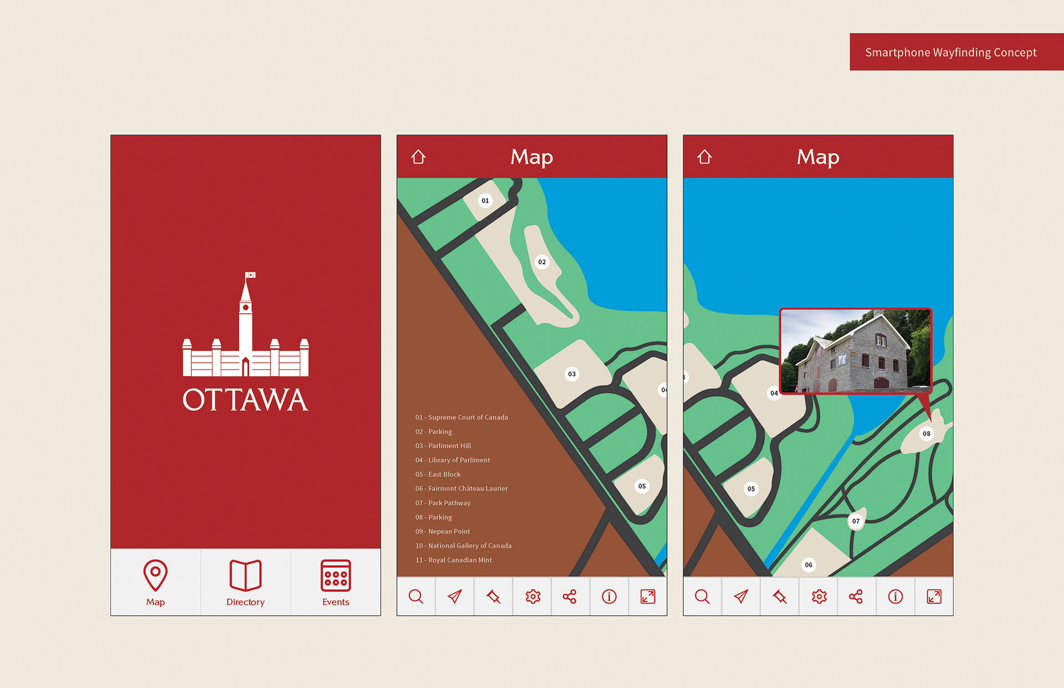Select marker 07 on right map
1064x688 pixels.
pyautogui.click(x=856, y=521)
